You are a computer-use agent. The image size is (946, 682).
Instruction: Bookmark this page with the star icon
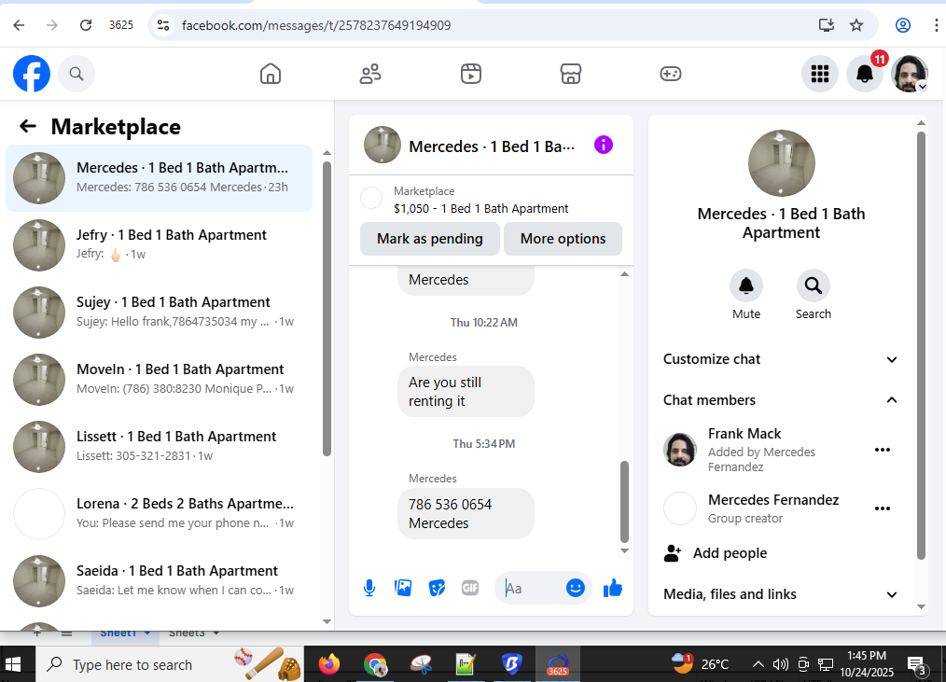click(x=856, y=25)
